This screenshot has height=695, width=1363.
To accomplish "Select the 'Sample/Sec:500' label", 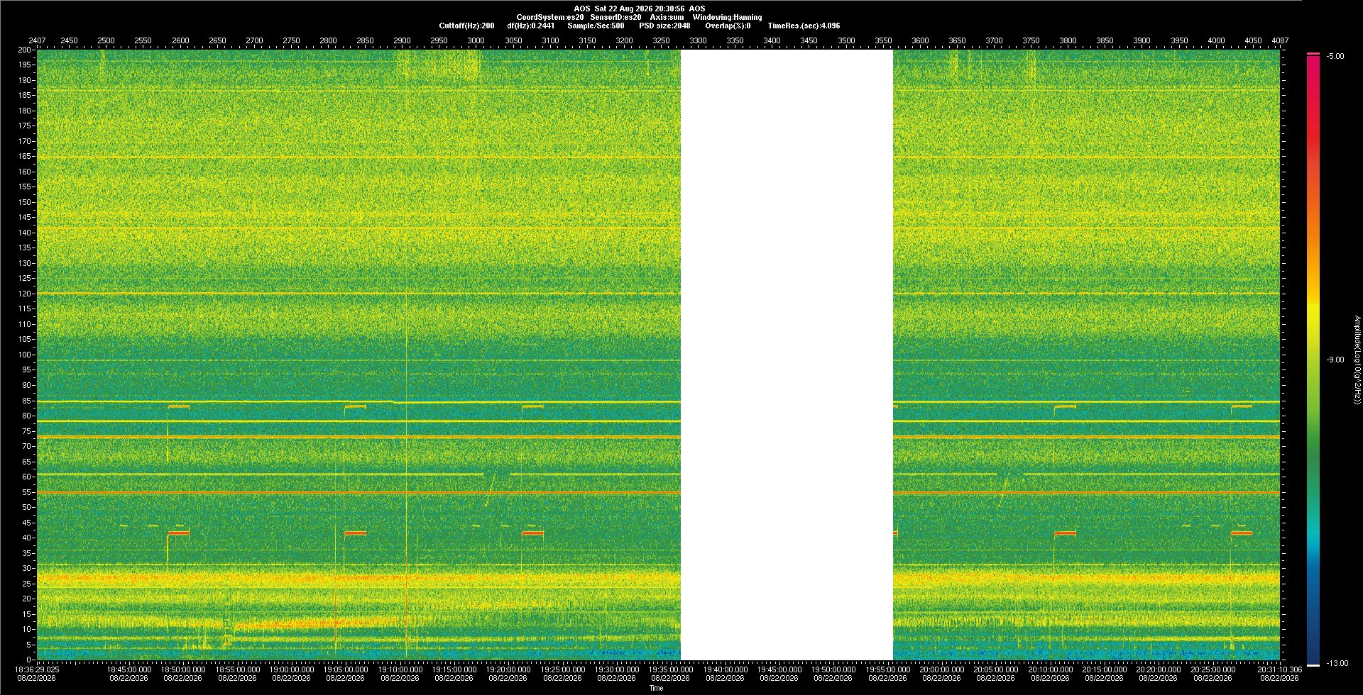I will tap(596, 26).
